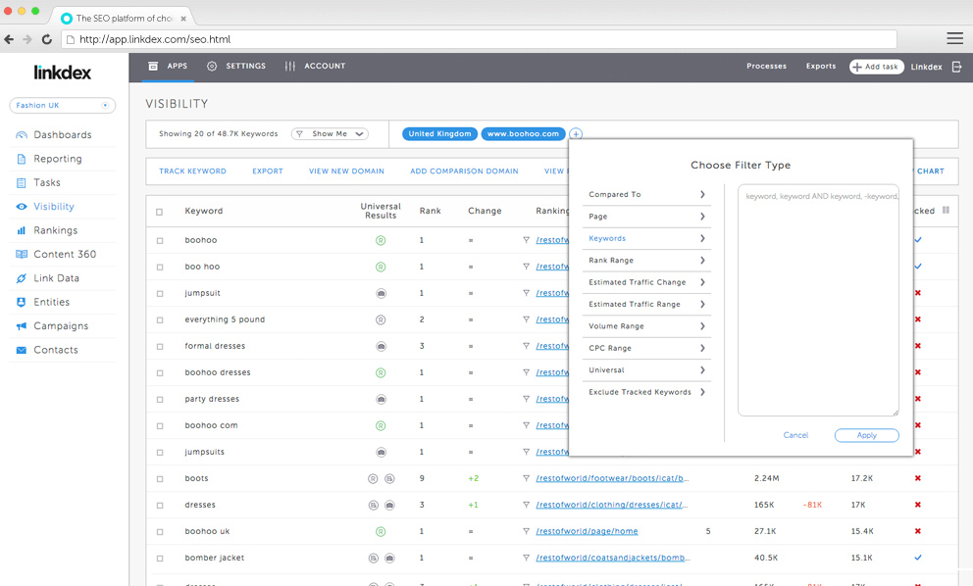Click tracked red cross for boots row

(x=918, y=478)
